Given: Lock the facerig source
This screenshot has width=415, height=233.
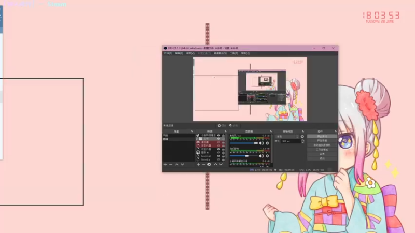Looking at the screenshot, I should [x=223, y=159].
